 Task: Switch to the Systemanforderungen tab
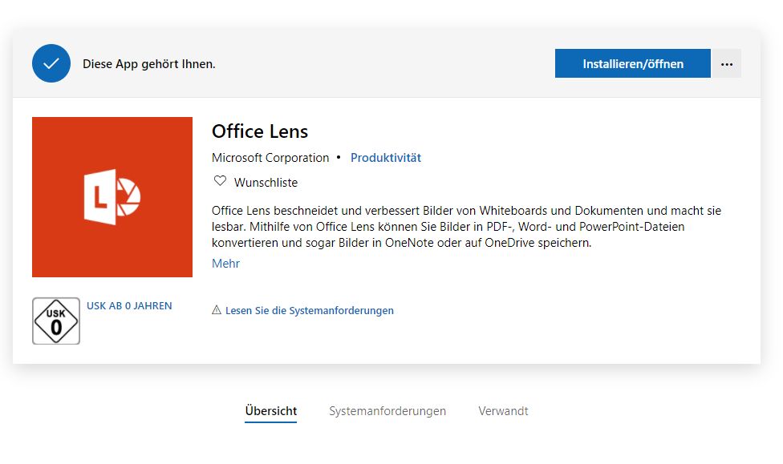point(387,411)
